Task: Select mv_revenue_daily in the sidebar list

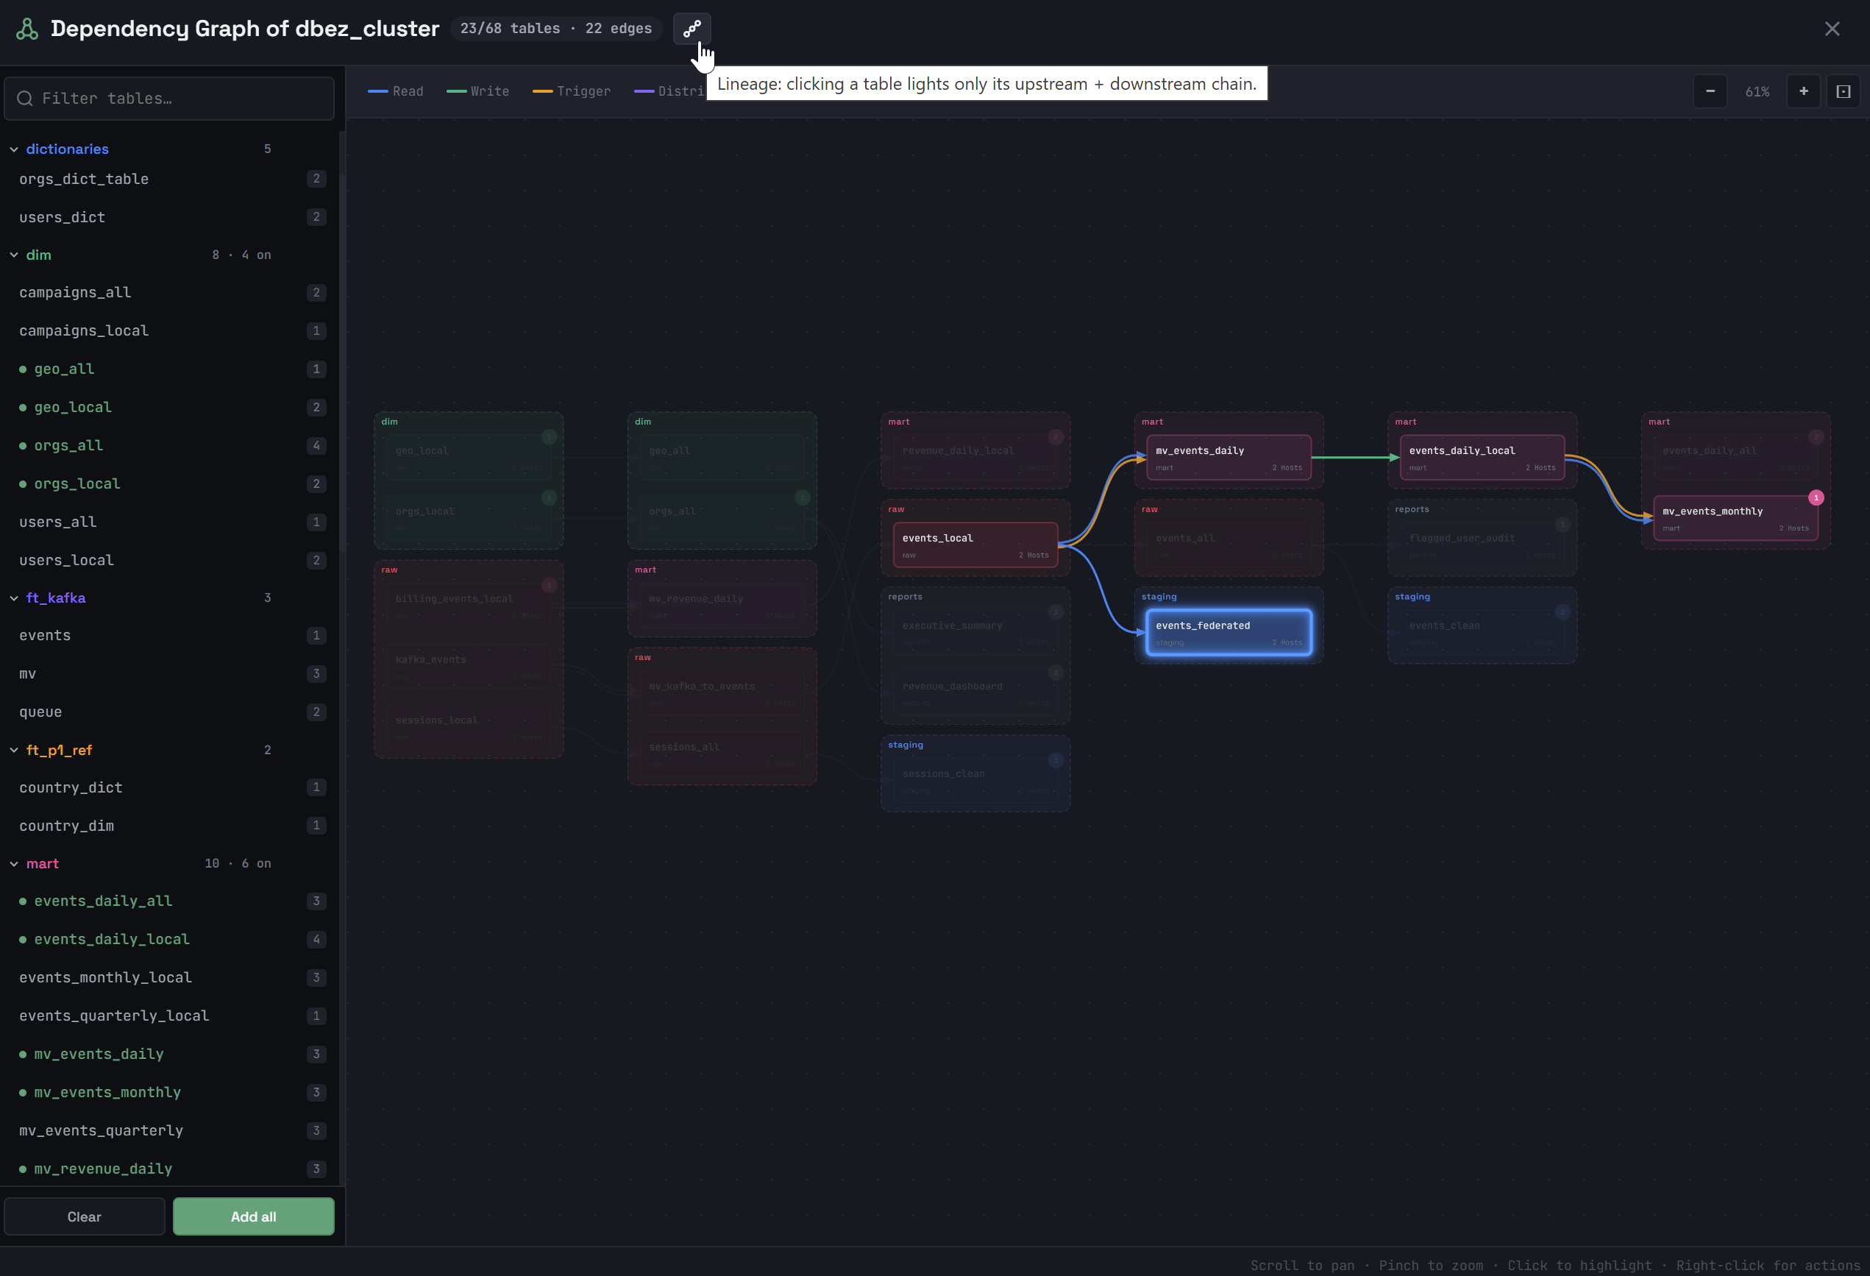Action: 169,1169
